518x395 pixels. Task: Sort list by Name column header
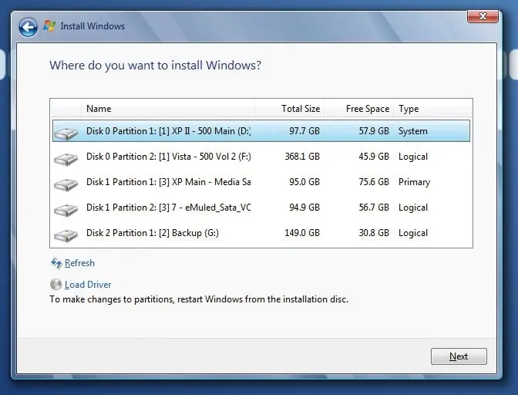168,109
